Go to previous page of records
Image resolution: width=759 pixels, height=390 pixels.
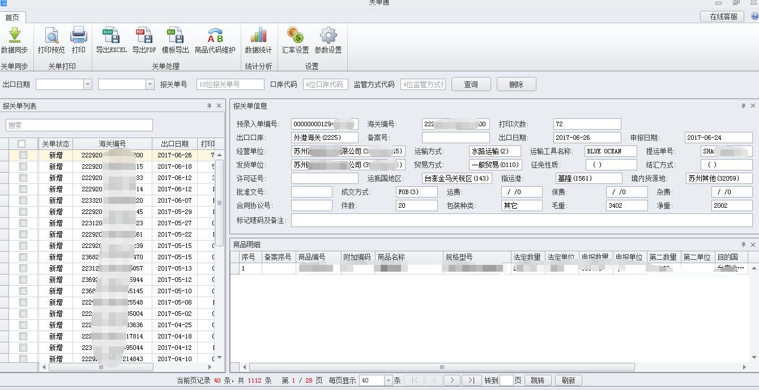tap(434, 380)
